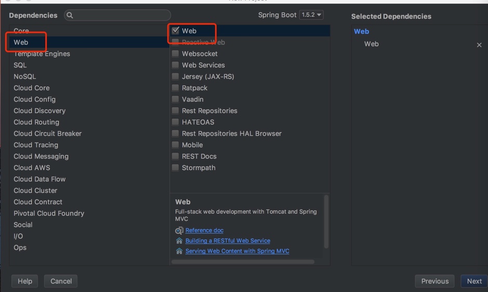Check the Vaadin dependency option
The image size is (488, 292).
(176, 99)
